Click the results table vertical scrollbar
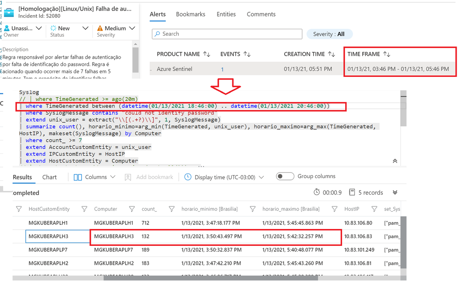 tap(403, 242)
